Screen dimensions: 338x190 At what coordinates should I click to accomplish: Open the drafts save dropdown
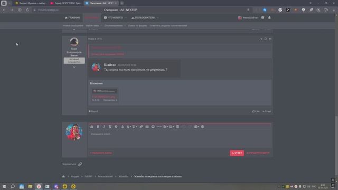tap(196, 127)
